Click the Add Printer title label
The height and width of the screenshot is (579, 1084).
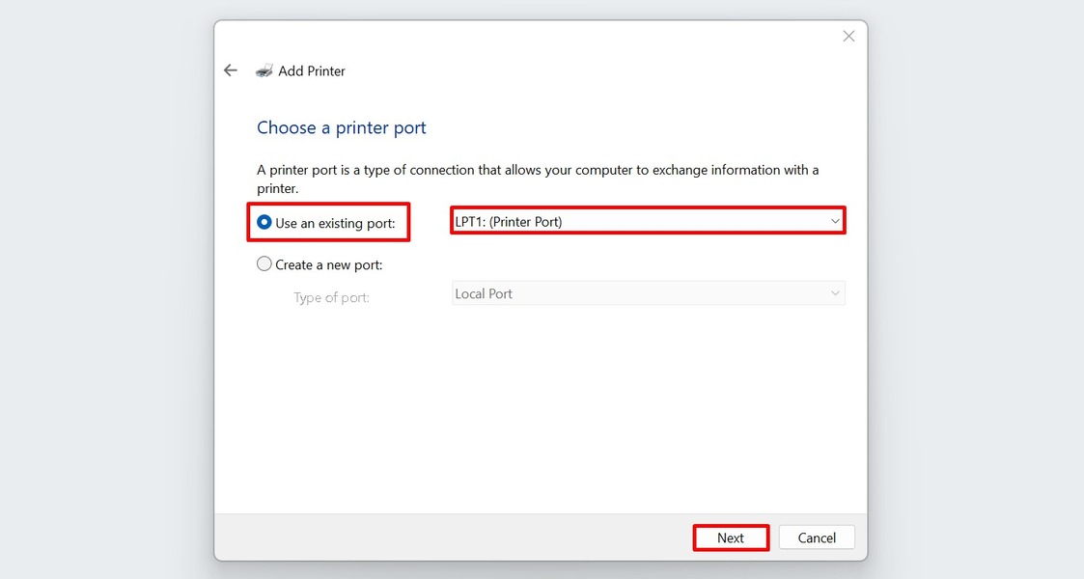pyautogui.click(x=311, y=70)
